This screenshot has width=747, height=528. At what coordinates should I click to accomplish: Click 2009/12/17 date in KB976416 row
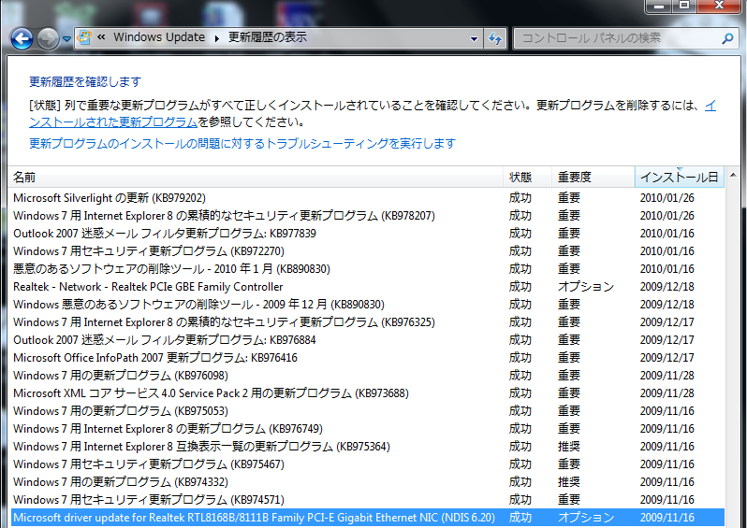point(666,357)
